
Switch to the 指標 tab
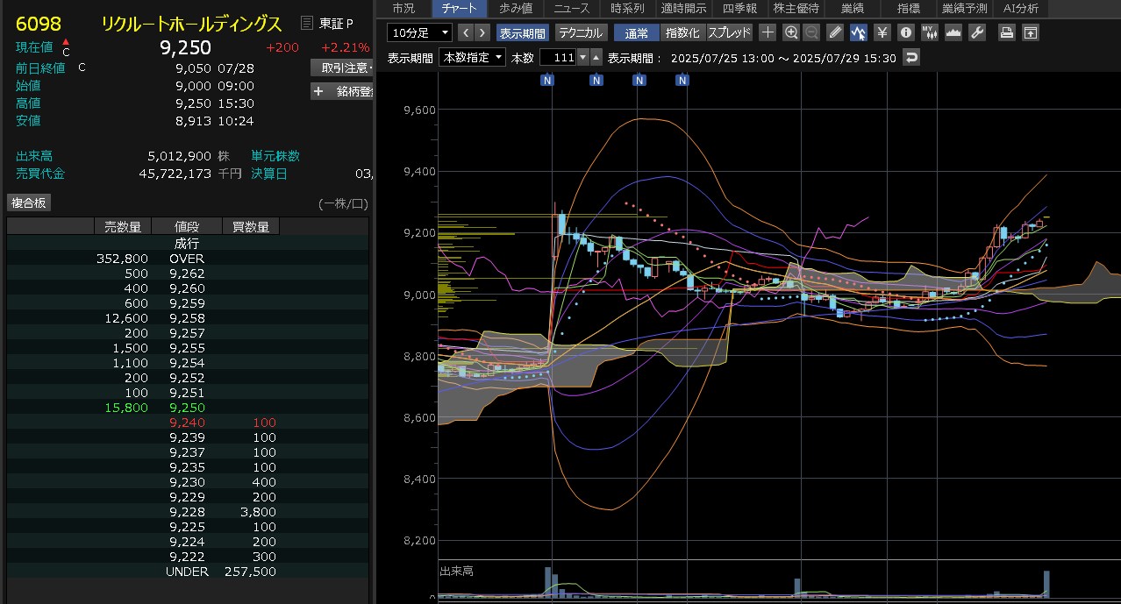tap(908, 8)
